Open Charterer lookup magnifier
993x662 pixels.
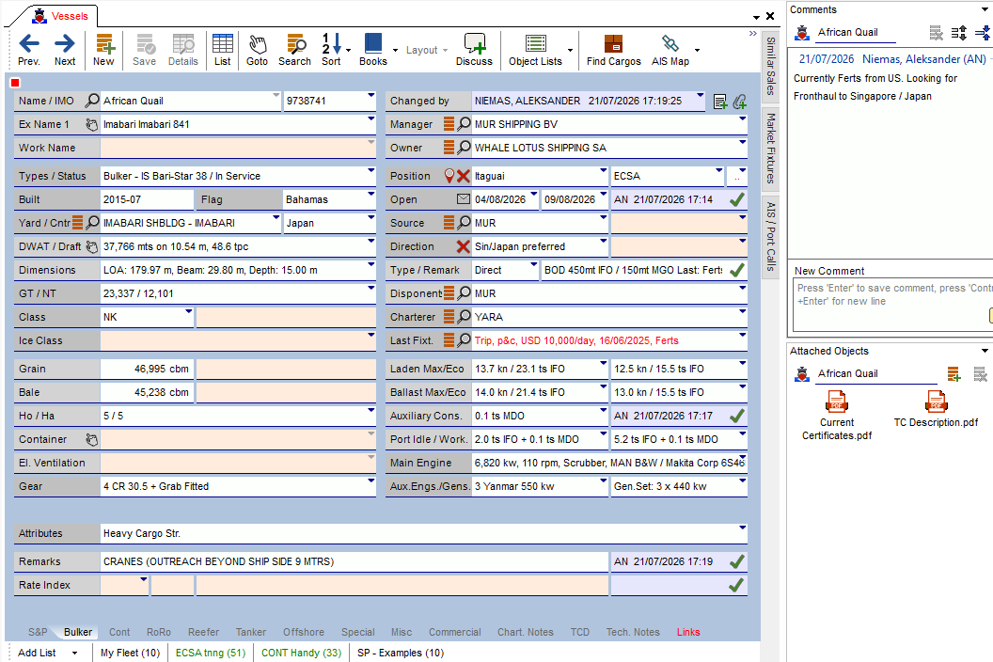(x=465, y=316)
